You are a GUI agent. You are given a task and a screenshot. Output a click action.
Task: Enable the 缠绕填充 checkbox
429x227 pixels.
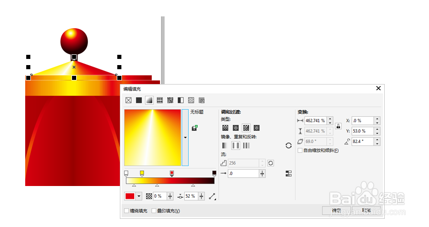pos(127,211)
